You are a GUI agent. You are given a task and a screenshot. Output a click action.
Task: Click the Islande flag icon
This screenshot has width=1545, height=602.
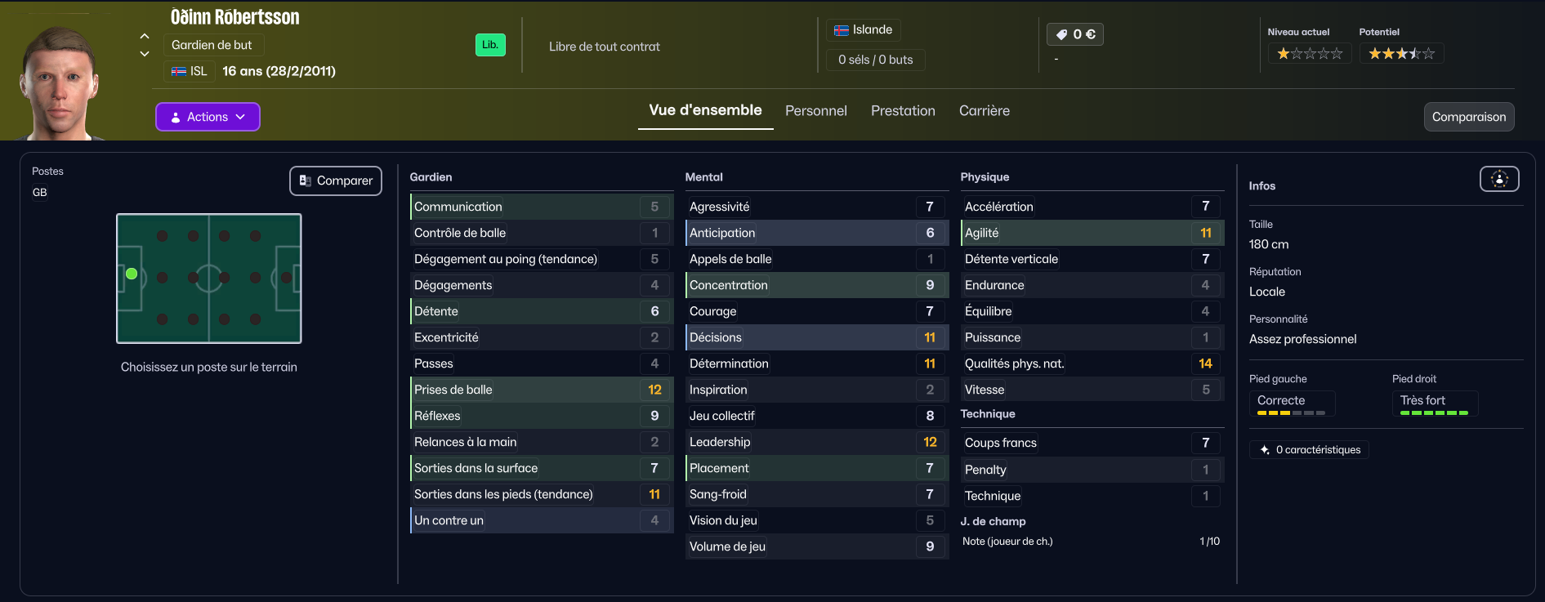click(x=842, y=30)
